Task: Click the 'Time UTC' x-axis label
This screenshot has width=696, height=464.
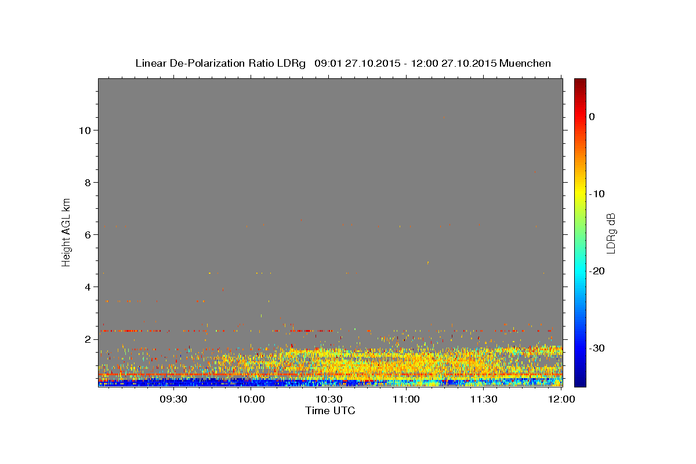Action: (x=330, y=411)
